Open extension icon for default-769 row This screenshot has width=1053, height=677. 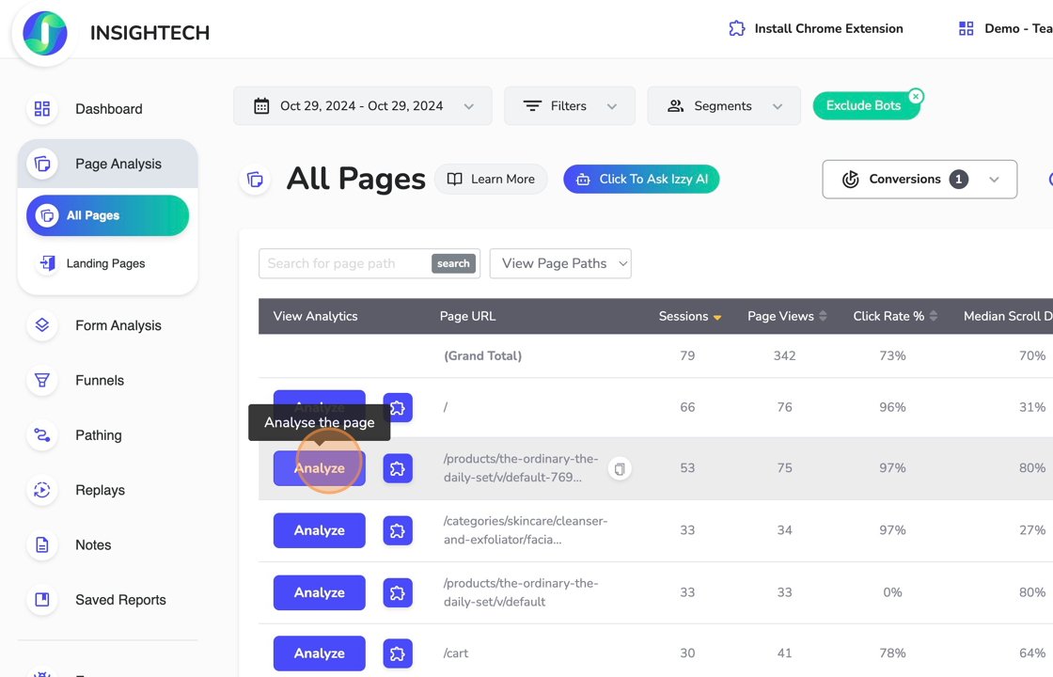(398, 469)
